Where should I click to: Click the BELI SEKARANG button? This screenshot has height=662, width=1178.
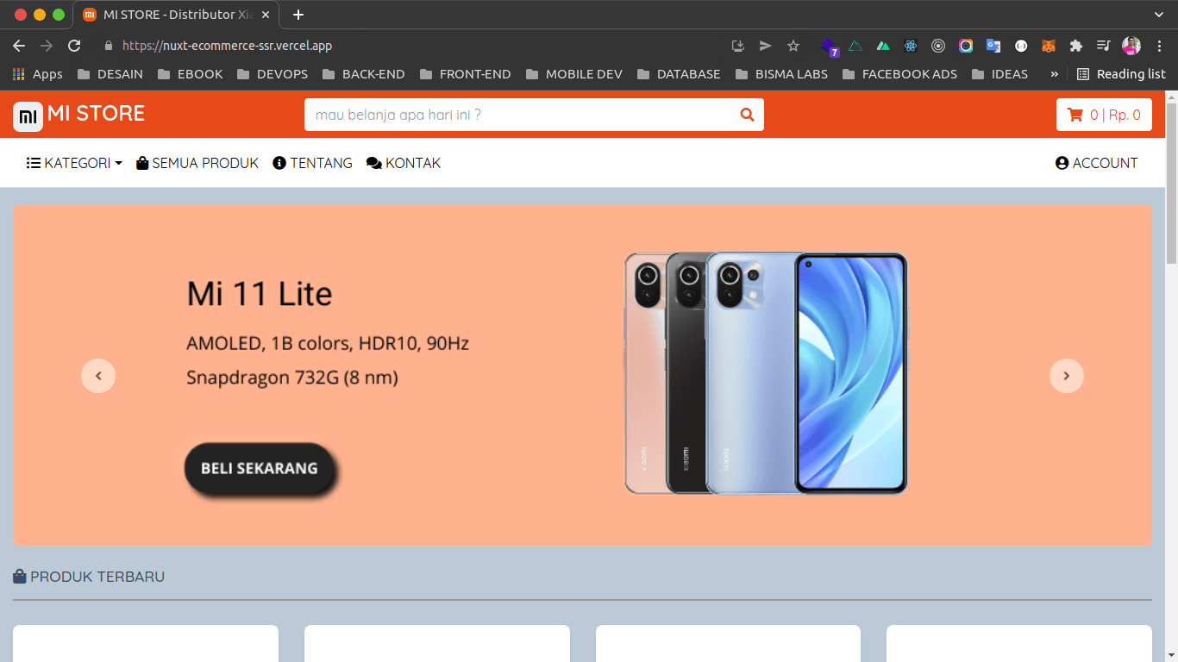pyautogui.click(x=259, y=469)
